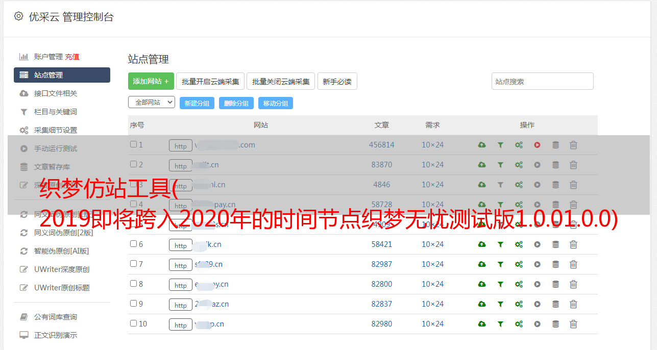Click the 删除分组 button
The height and width of the screenshot is (350, 657).
[236, 103]
